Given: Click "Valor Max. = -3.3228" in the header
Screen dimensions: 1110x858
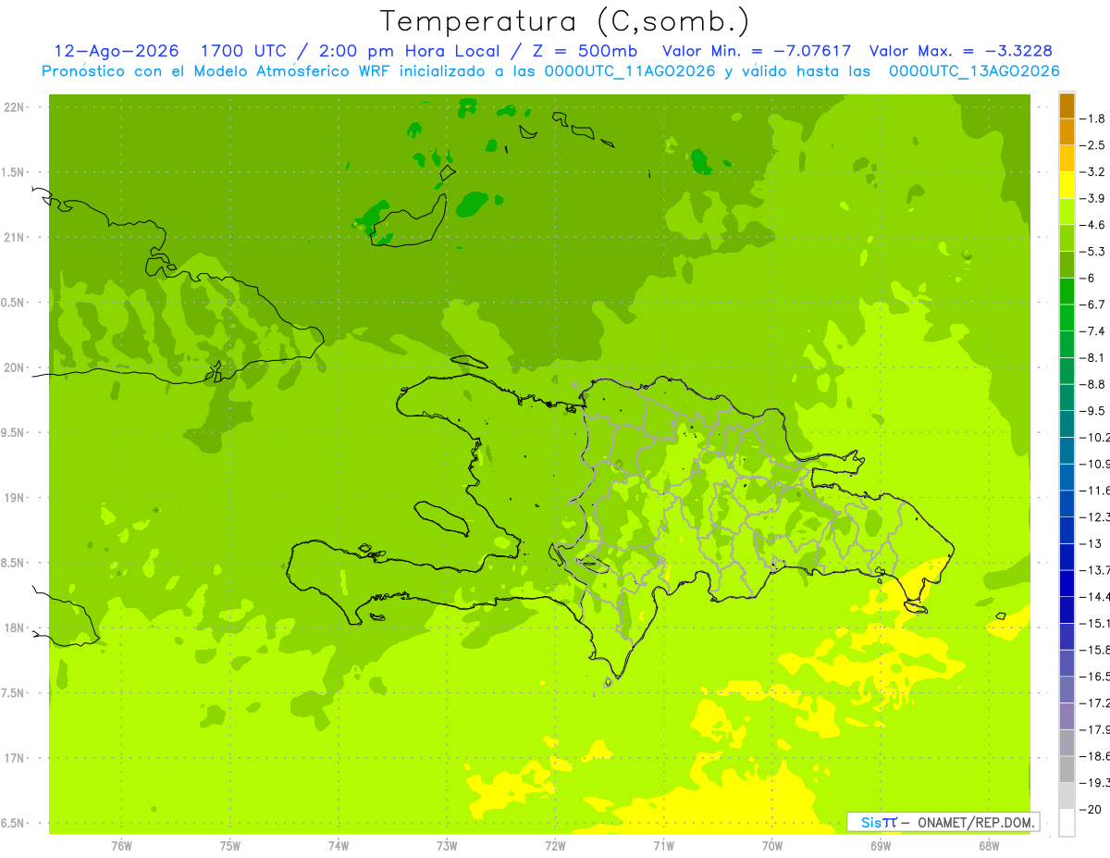Looking at the screenshot, I should tap(961, 51).
